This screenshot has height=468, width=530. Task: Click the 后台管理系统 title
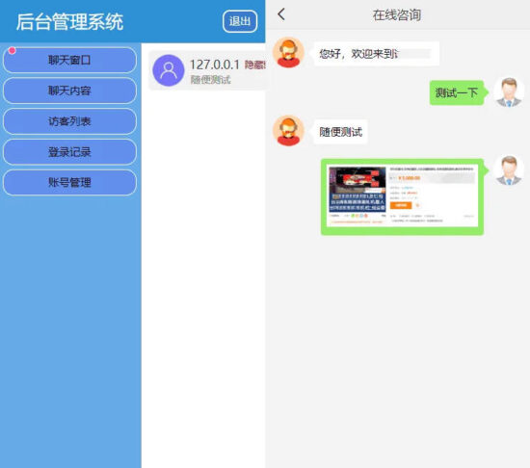(x=69, y=22)
